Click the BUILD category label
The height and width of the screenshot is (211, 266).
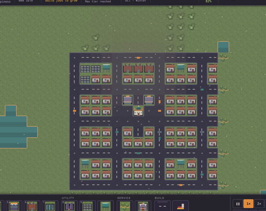tap(160, 198)
